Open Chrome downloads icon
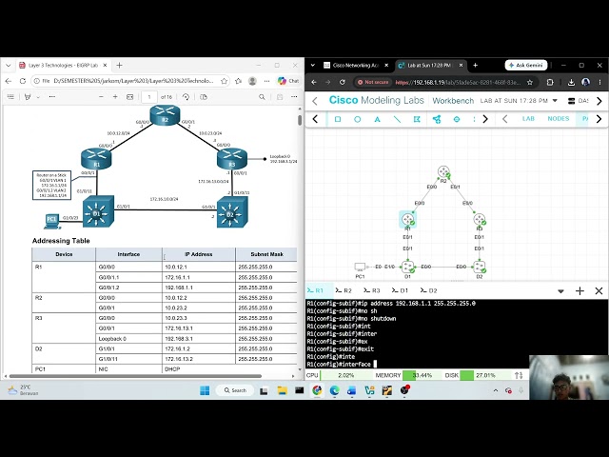 pos(571,83)
